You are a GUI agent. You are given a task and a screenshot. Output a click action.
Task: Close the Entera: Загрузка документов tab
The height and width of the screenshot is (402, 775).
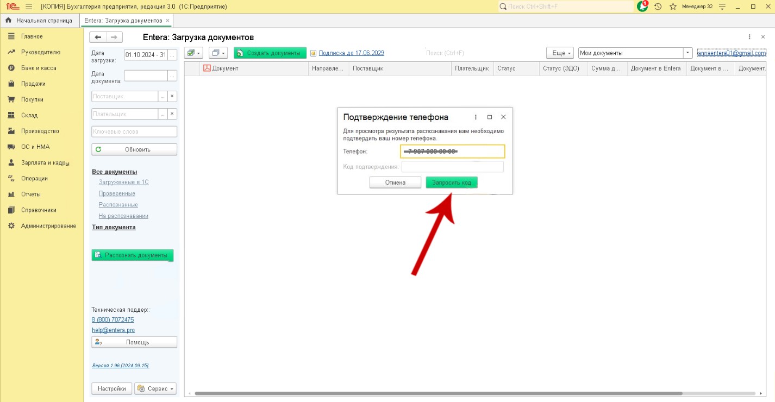167,21
